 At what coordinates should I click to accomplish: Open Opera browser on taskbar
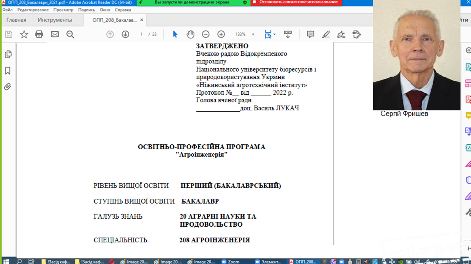click(112, 262)
